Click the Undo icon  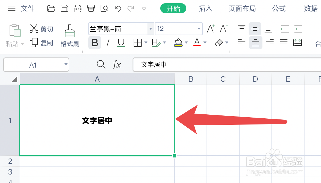tap(117, 8)
